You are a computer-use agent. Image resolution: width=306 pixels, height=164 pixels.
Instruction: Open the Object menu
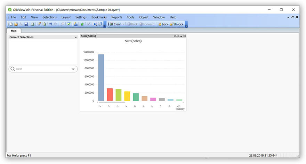point(144,17)
